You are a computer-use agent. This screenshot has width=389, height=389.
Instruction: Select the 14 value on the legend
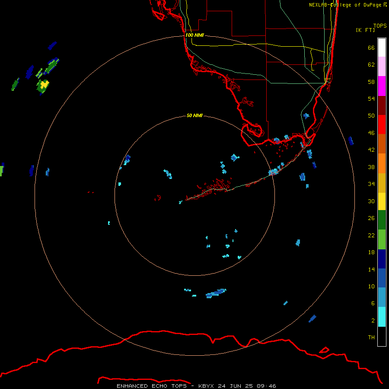click(x=371, y=269)
